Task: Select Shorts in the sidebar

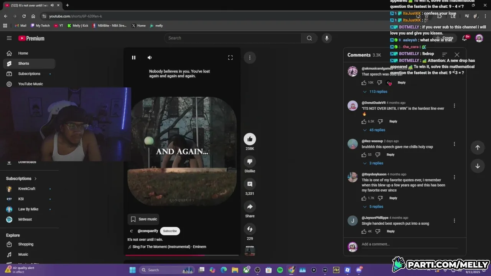Action: pos(29,64)
